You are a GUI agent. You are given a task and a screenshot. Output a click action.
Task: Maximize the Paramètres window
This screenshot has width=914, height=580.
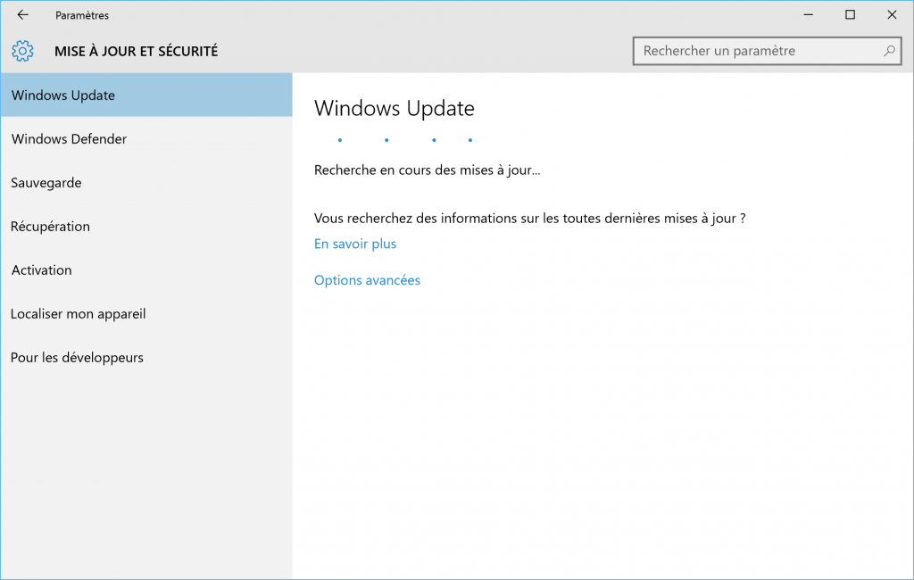[x=850, y=15]
